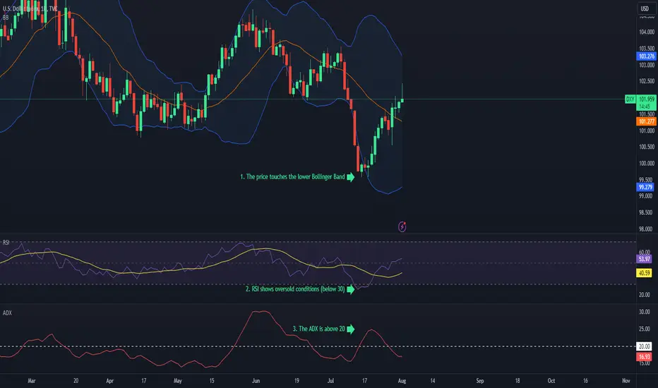The width and height of the screenshot is (658, 388).
Task: Click the 25.00 ADX scale value
Action: pyautogui.click(x=645, y=329)
